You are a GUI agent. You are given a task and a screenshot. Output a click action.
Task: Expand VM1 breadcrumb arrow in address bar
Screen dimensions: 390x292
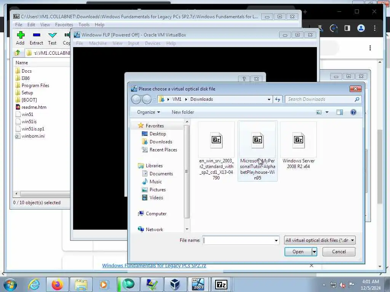(186, 99)
